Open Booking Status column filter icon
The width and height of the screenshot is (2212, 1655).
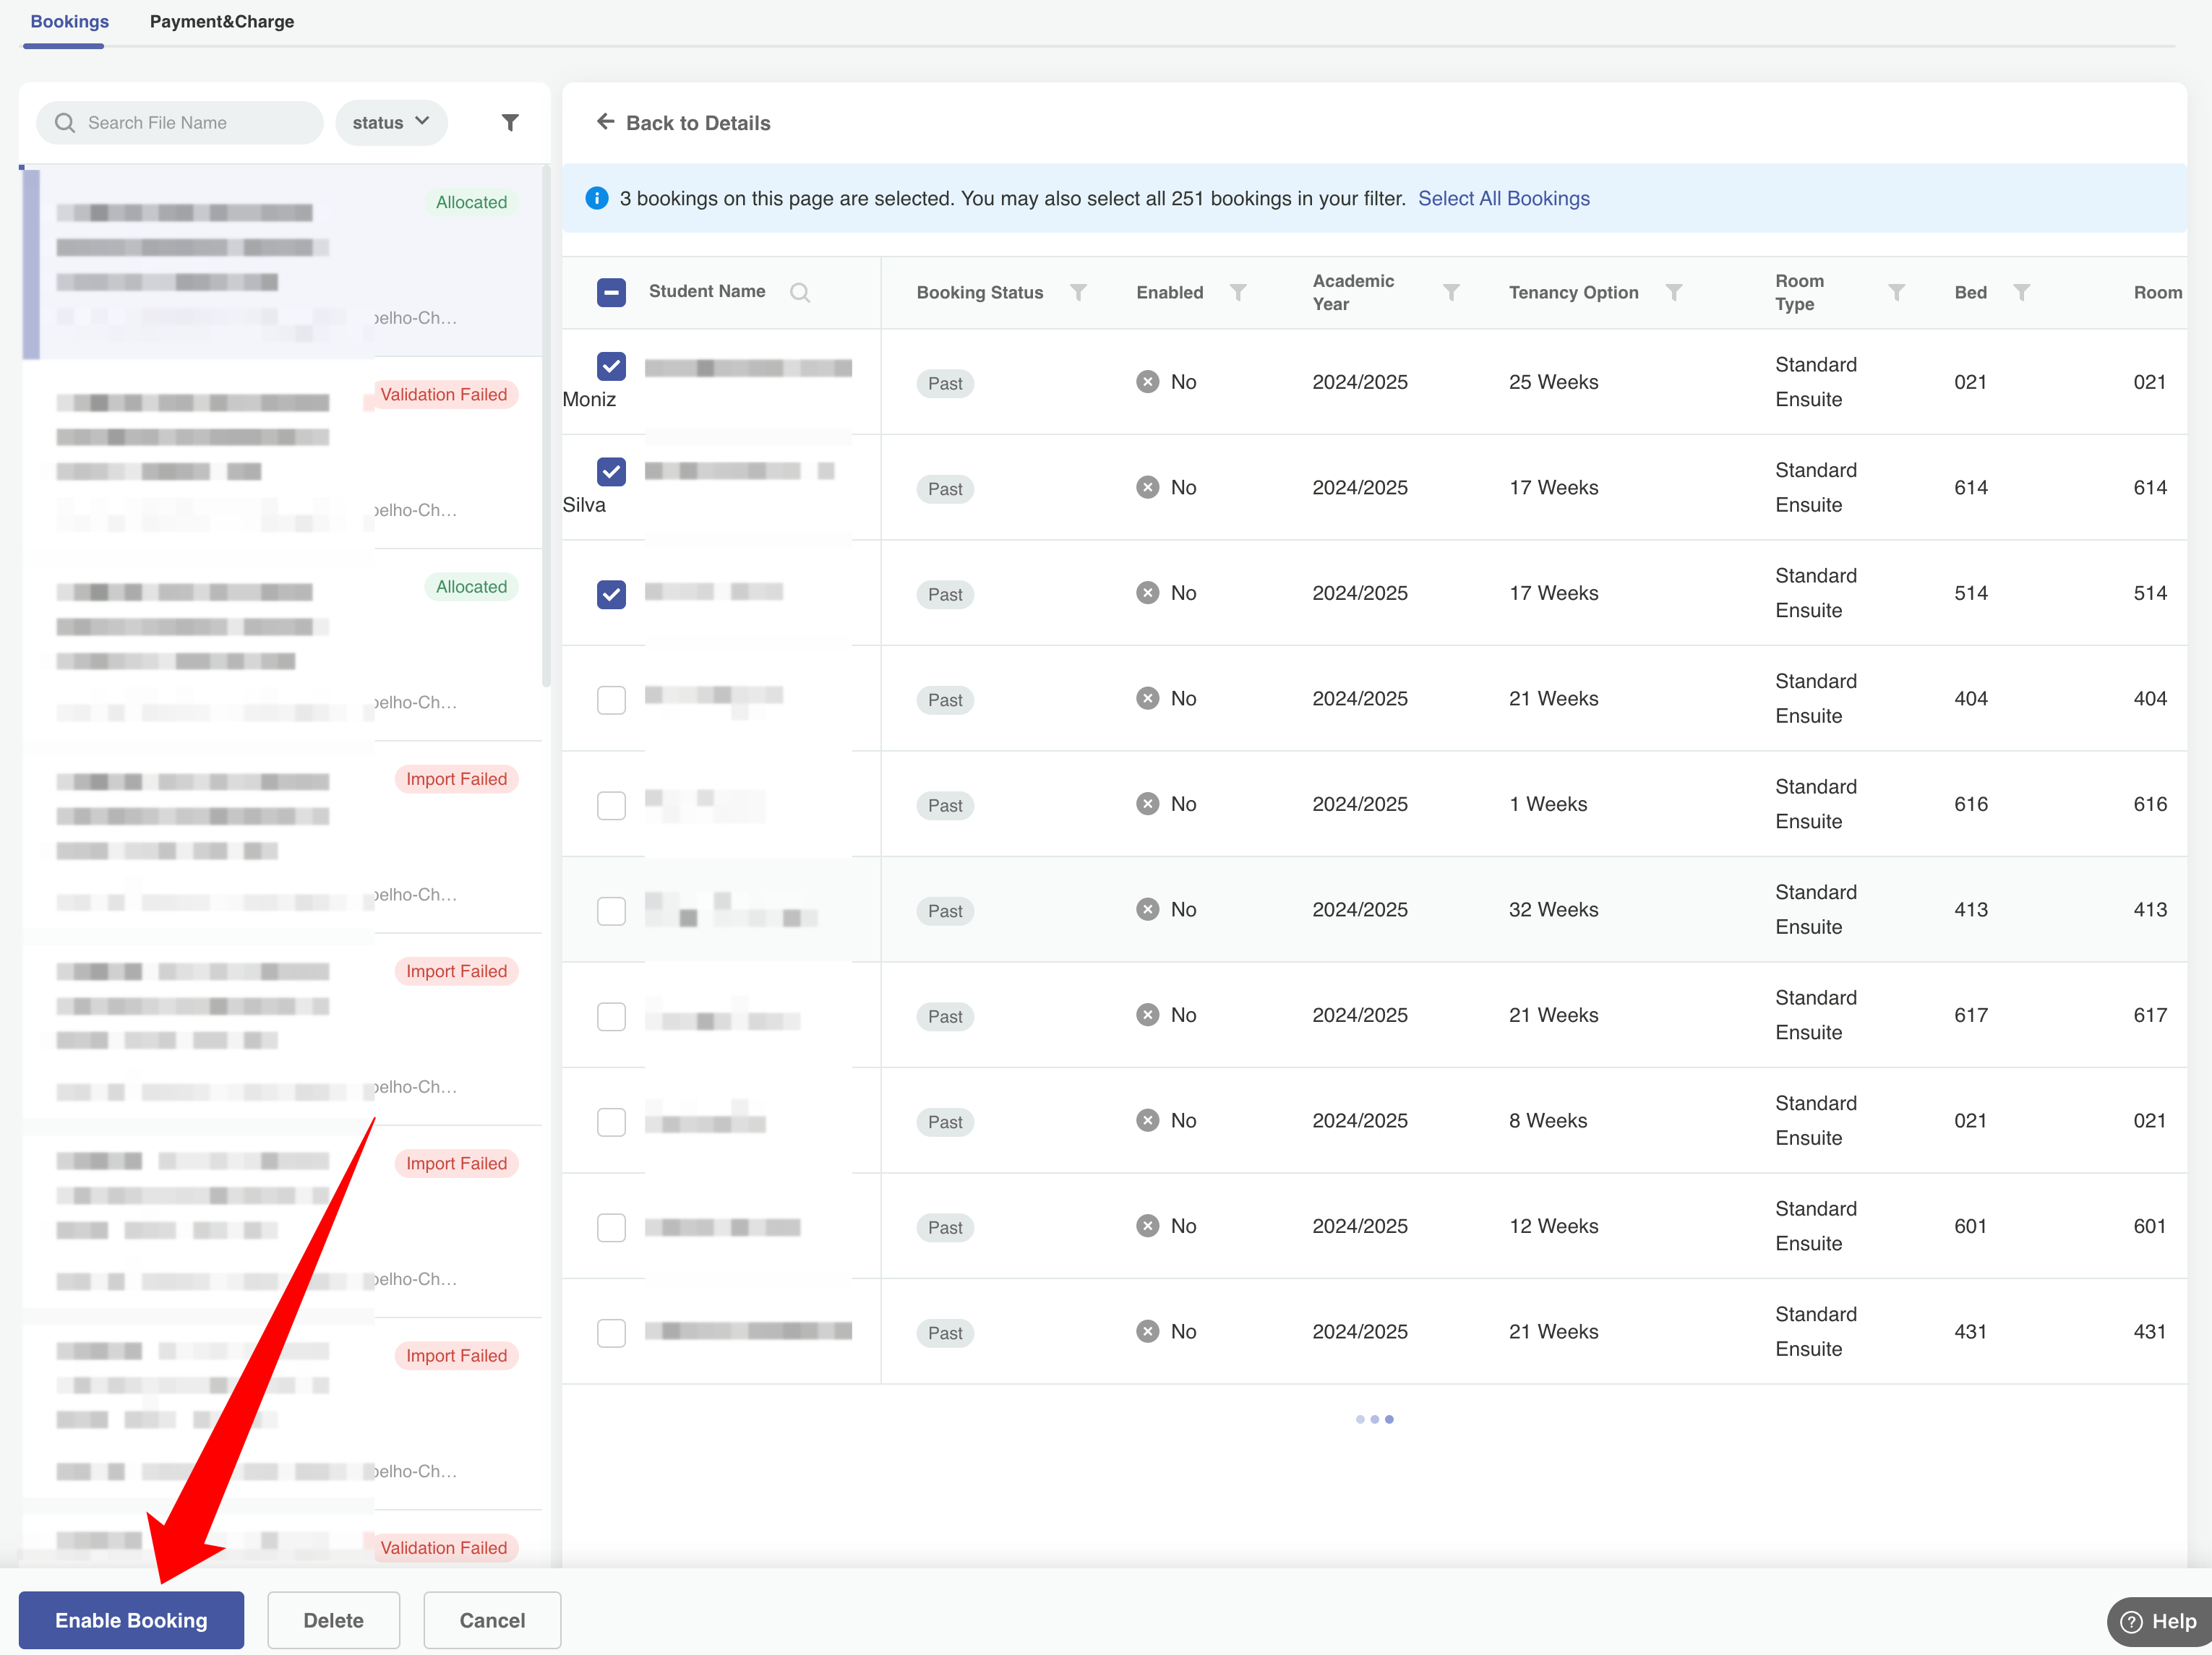coord(1078,292)
